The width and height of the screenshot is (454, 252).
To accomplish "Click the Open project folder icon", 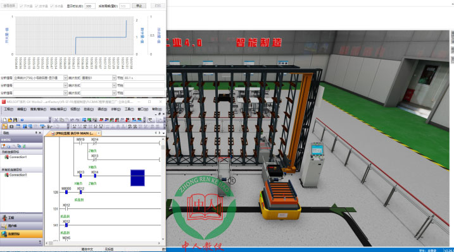I will coord(10,120).
